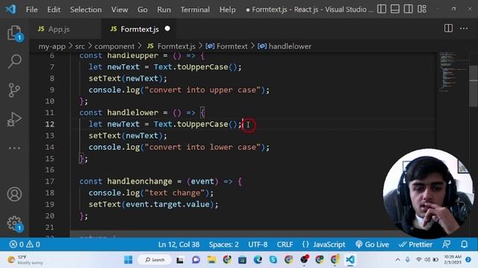Screen dimensions: 478x268
Task: Open the Source Control view
Action: (14, 90)
